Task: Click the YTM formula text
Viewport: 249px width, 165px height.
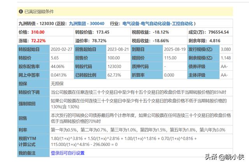Action: tap(124, 141)
